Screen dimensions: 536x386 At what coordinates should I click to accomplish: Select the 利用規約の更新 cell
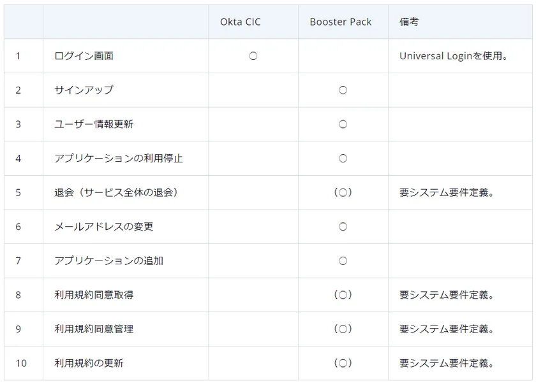89,363
